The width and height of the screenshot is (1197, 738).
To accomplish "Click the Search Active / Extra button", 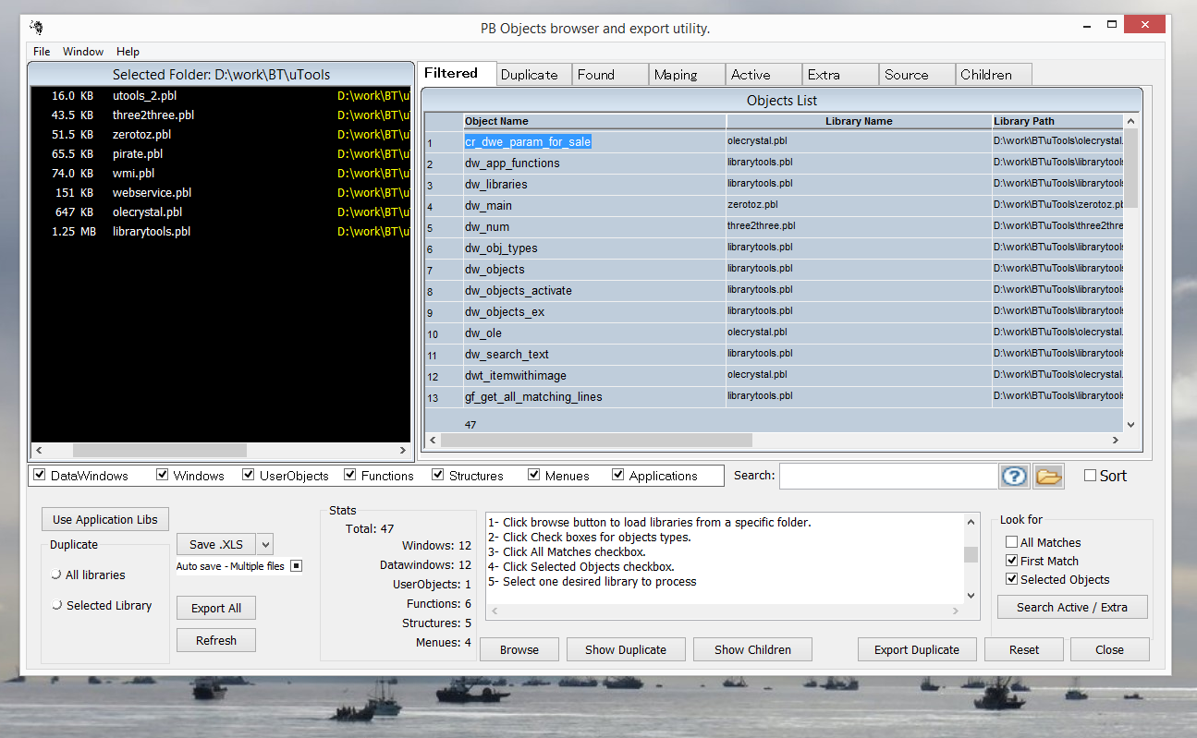I will [x=1072, y=607].
